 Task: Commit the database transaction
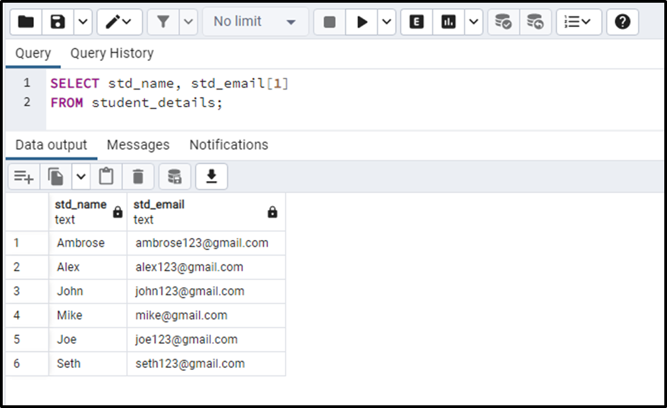coord(503,22)
